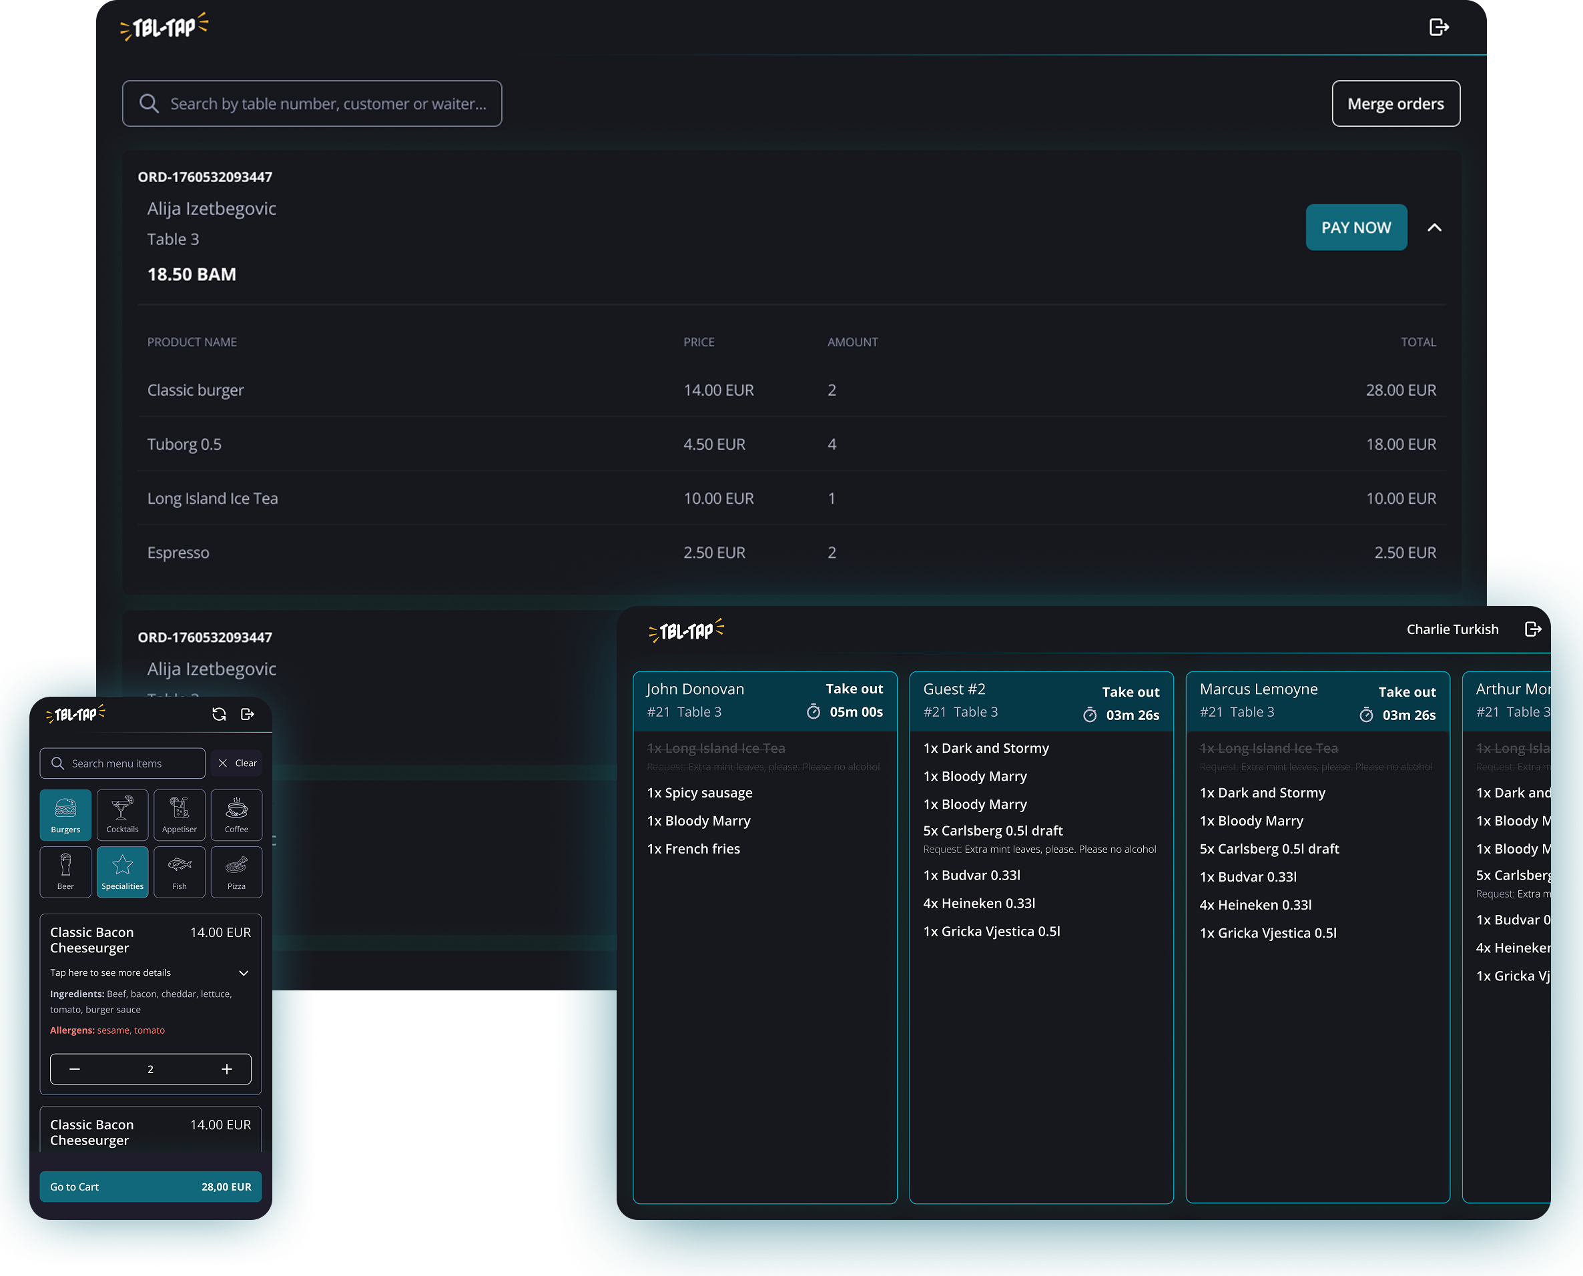This screenshot has width=1583, height=1276.
Task: Click Tuborg 0.5 row
Action: tap(791, 444)
